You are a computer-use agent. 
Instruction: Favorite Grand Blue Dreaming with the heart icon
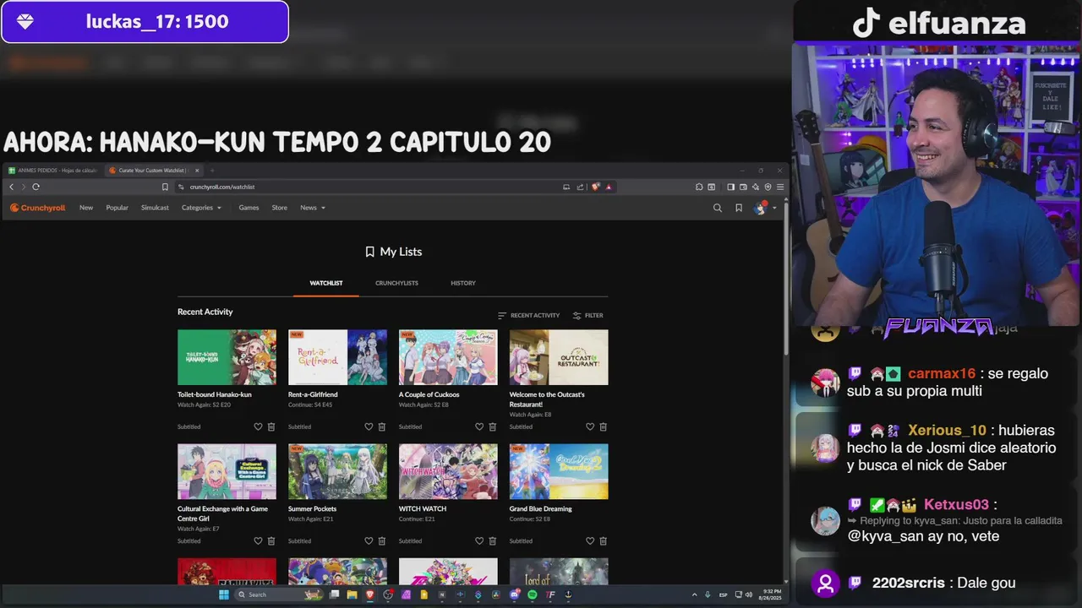[x=590, y=540]
